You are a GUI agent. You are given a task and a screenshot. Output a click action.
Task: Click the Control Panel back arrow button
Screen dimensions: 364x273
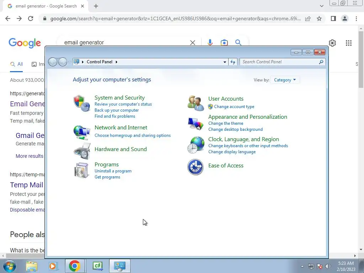[x=53, y=62]
